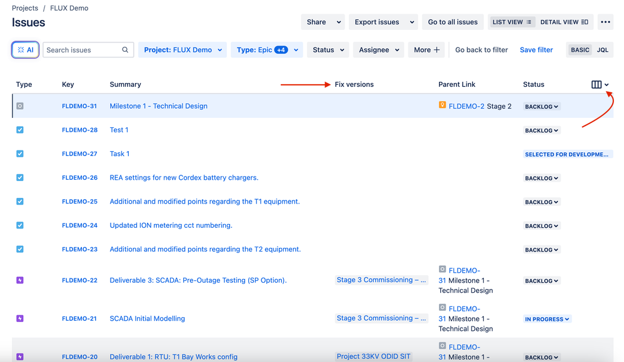
Task: Open the Assignee filter dropdown
Action: [378, 50]
